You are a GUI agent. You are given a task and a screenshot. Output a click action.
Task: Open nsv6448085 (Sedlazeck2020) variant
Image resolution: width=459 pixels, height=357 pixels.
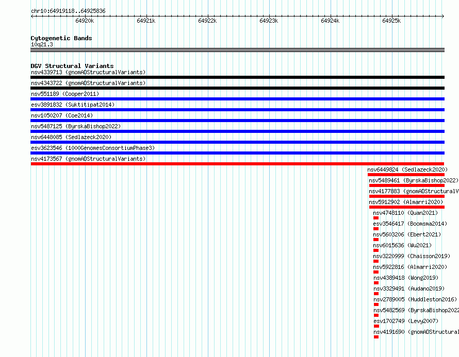tap(71, 137)
